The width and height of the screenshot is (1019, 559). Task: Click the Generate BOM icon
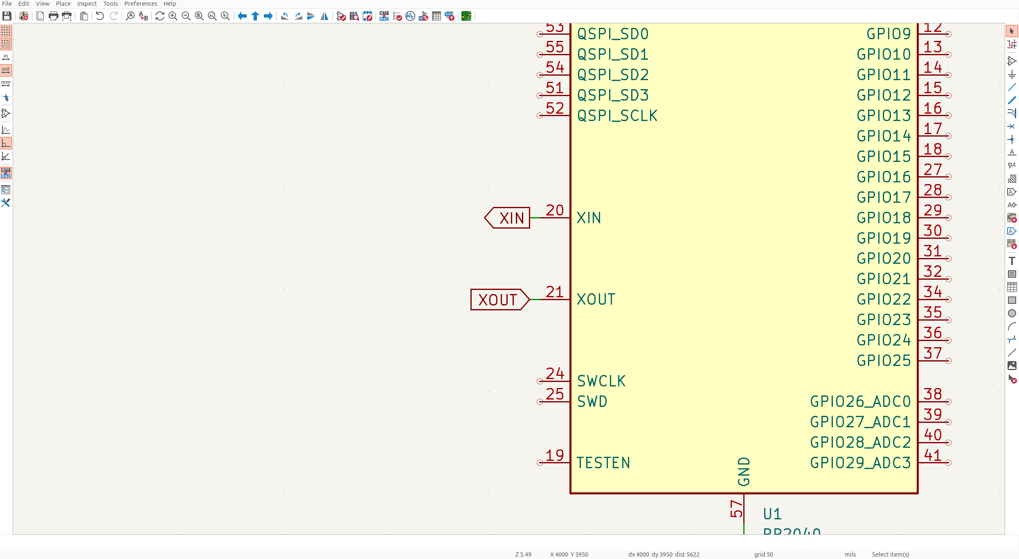pos(450,16)
